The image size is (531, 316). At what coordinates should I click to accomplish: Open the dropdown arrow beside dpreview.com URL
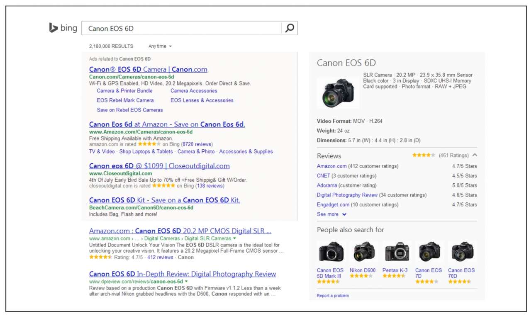coord(186,282)
